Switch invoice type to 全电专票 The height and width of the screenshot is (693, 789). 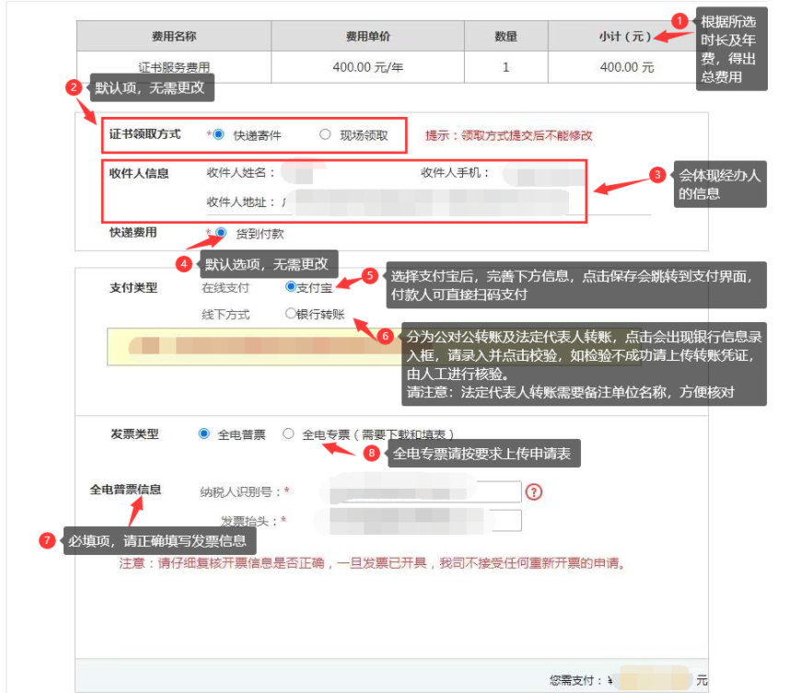click(289, 433)
